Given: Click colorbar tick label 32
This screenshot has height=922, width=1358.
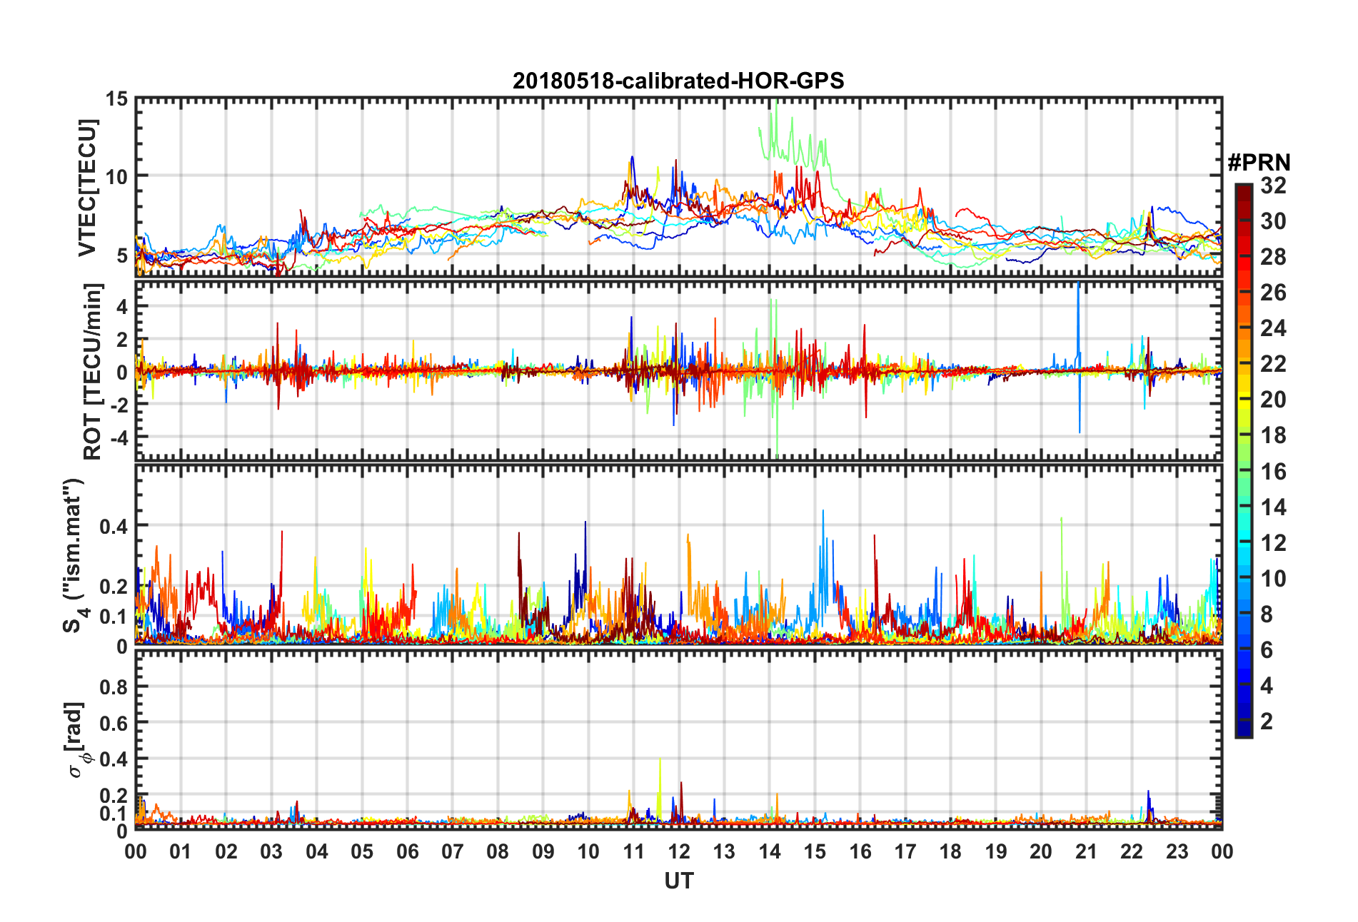Looking at the screenshot, I should [x=1273, y=186].
